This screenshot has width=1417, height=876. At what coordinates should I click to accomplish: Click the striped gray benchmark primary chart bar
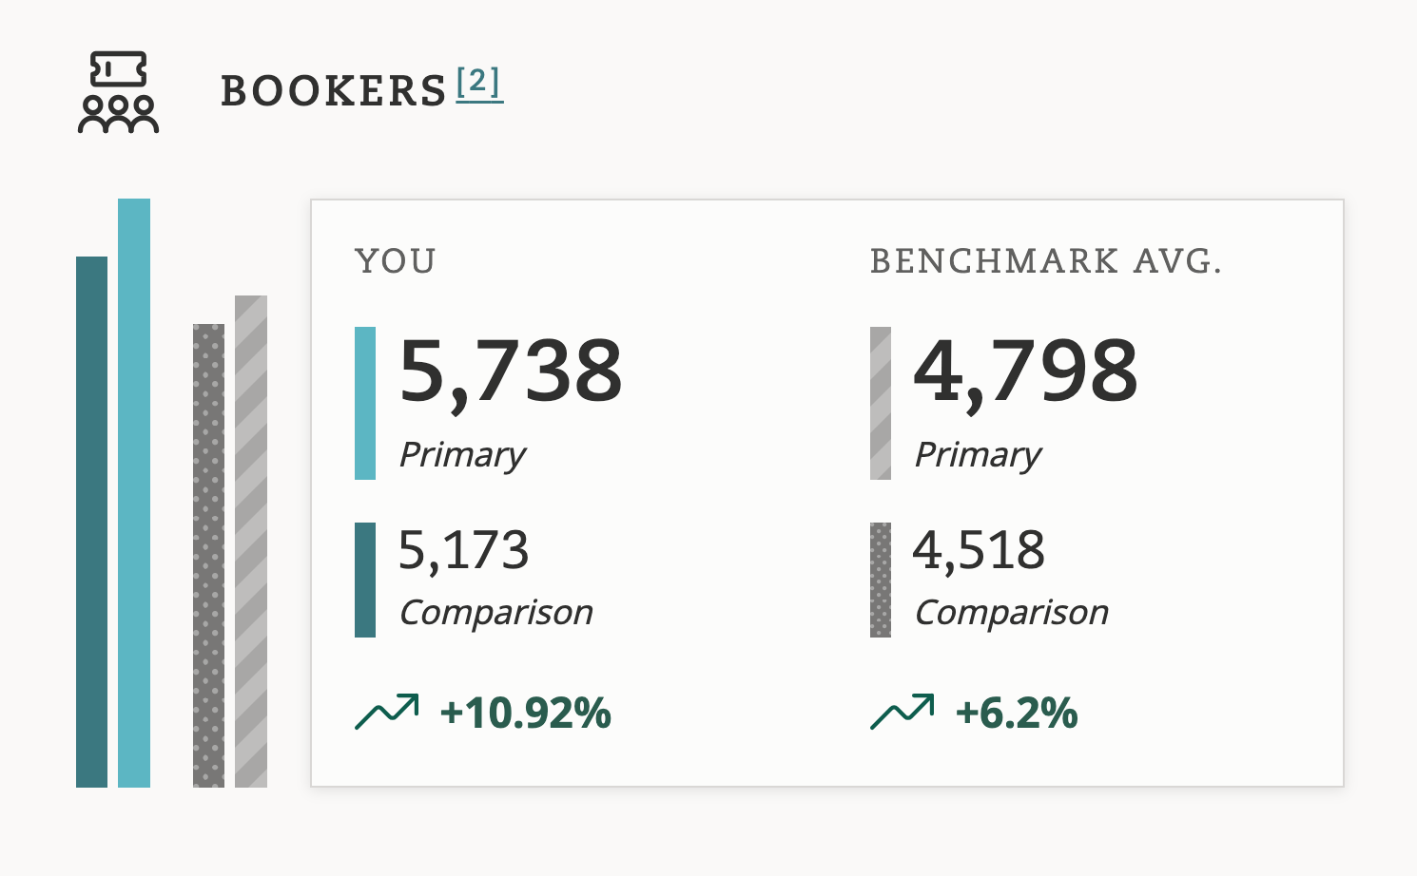[251, 541]
